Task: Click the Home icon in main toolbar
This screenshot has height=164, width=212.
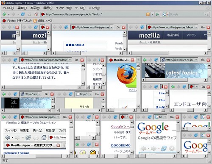Action: (x=36, y=14)
